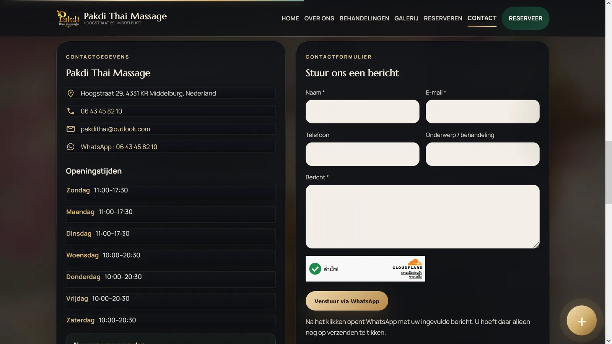This screenshot has width=612, height=344.
Task: Click the Pakdi Thai Massage logo
Action: [68, 18]
